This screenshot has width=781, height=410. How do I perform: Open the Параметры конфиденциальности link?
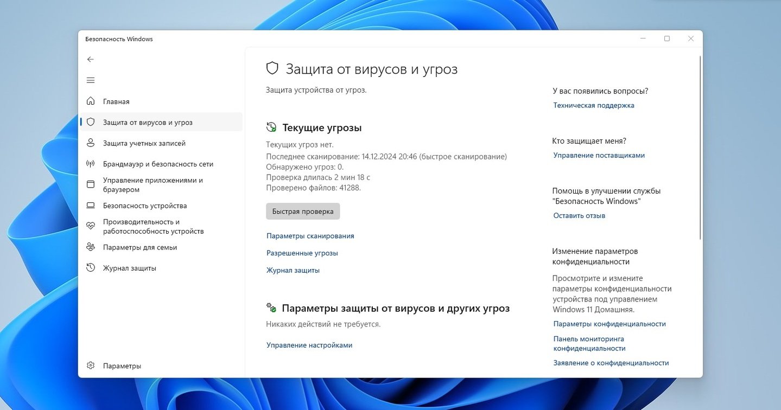[609, 324]
